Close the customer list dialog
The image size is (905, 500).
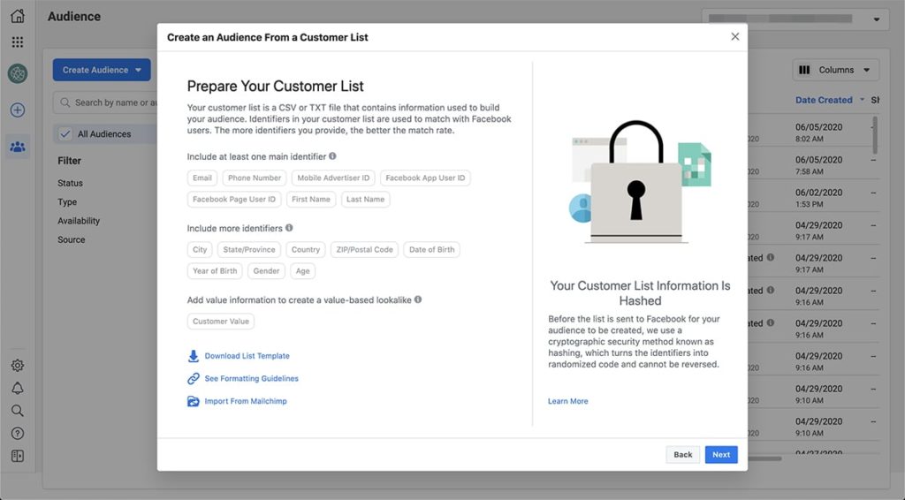coord(734,37)
